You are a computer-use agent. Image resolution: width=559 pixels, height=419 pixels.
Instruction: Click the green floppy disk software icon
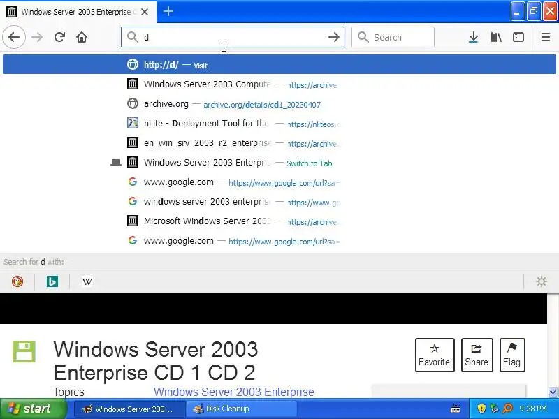pos(24,351)
